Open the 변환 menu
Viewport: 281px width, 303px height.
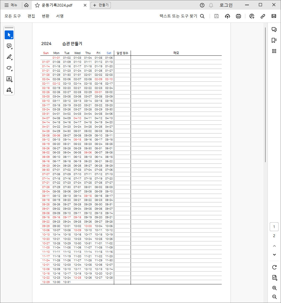coord(46,16)
